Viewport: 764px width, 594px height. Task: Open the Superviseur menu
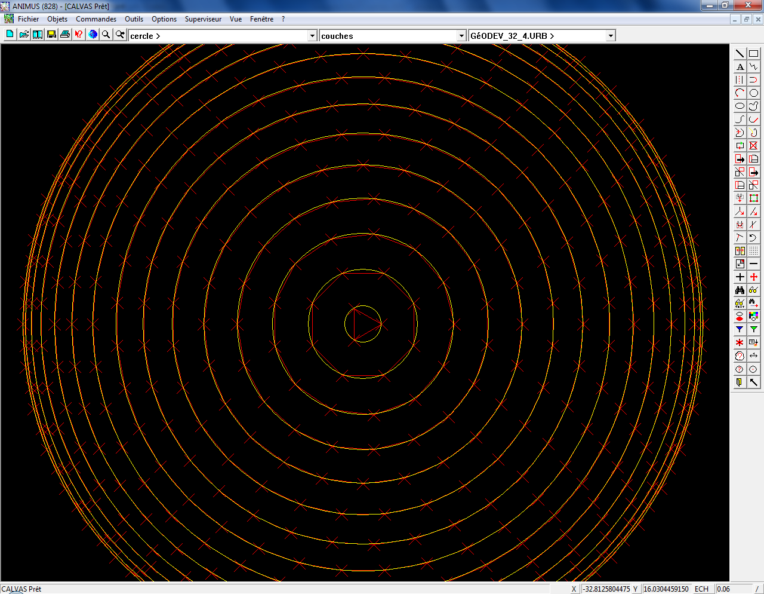point(203,19)
